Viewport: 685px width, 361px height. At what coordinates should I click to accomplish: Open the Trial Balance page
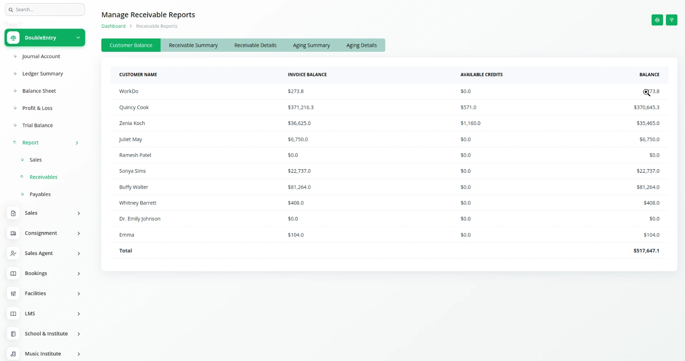point(37,125)
